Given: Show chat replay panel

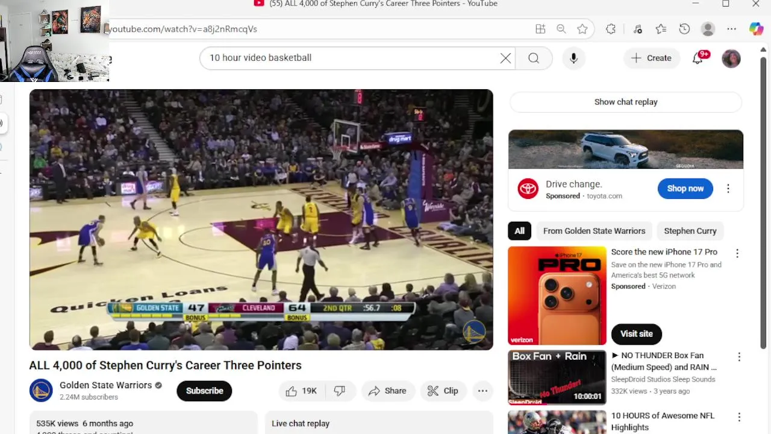Looking at the screenshot, I should (626, 102).
